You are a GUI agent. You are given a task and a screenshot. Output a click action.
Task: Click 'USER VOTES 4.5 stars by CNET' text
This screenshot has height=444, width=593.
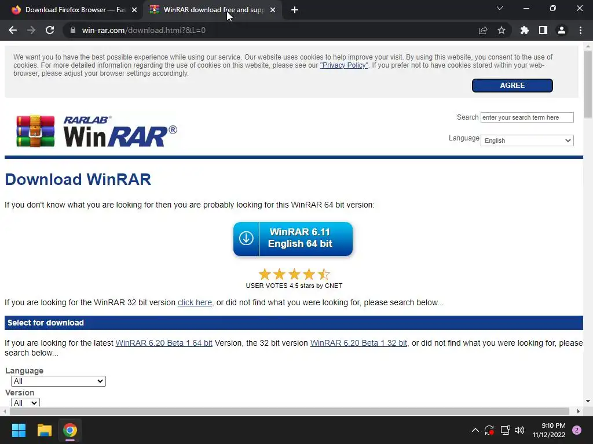(x=294, y=286)
